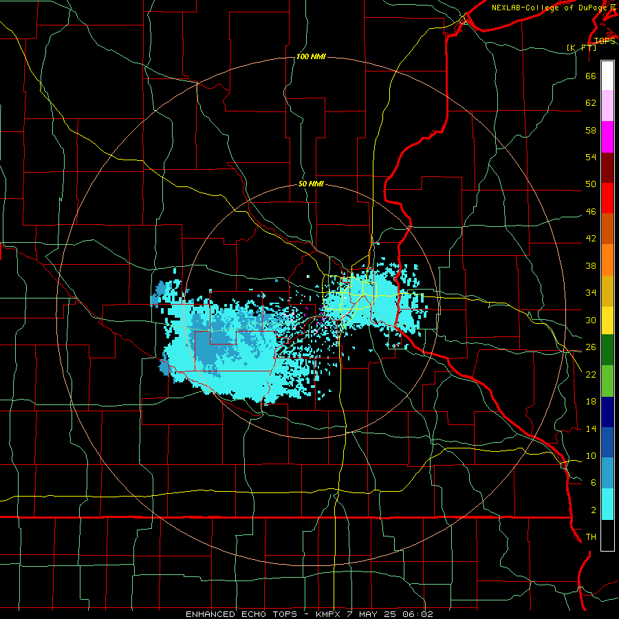Click the legend value 2
This screenshot has height=619, width=619.
coord(594,510)
